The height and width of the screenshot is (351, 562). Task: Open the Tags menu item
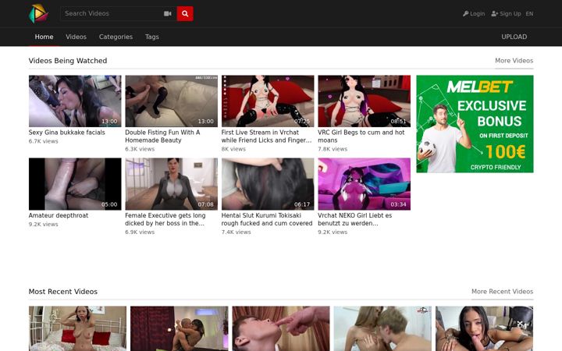tap(152, 37)
